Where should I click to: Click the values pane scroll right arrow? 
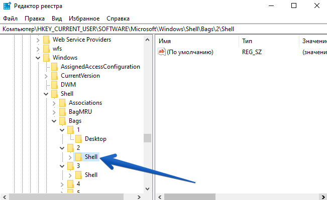[323, 197]
